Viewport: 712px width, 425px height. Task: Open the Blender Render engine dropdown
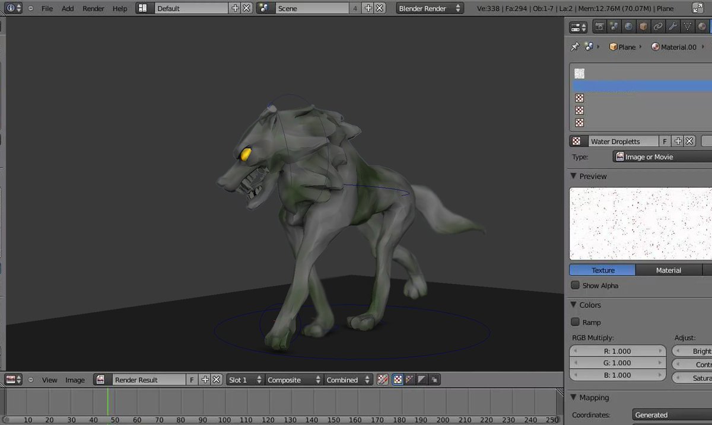click(x=430, y=8)
